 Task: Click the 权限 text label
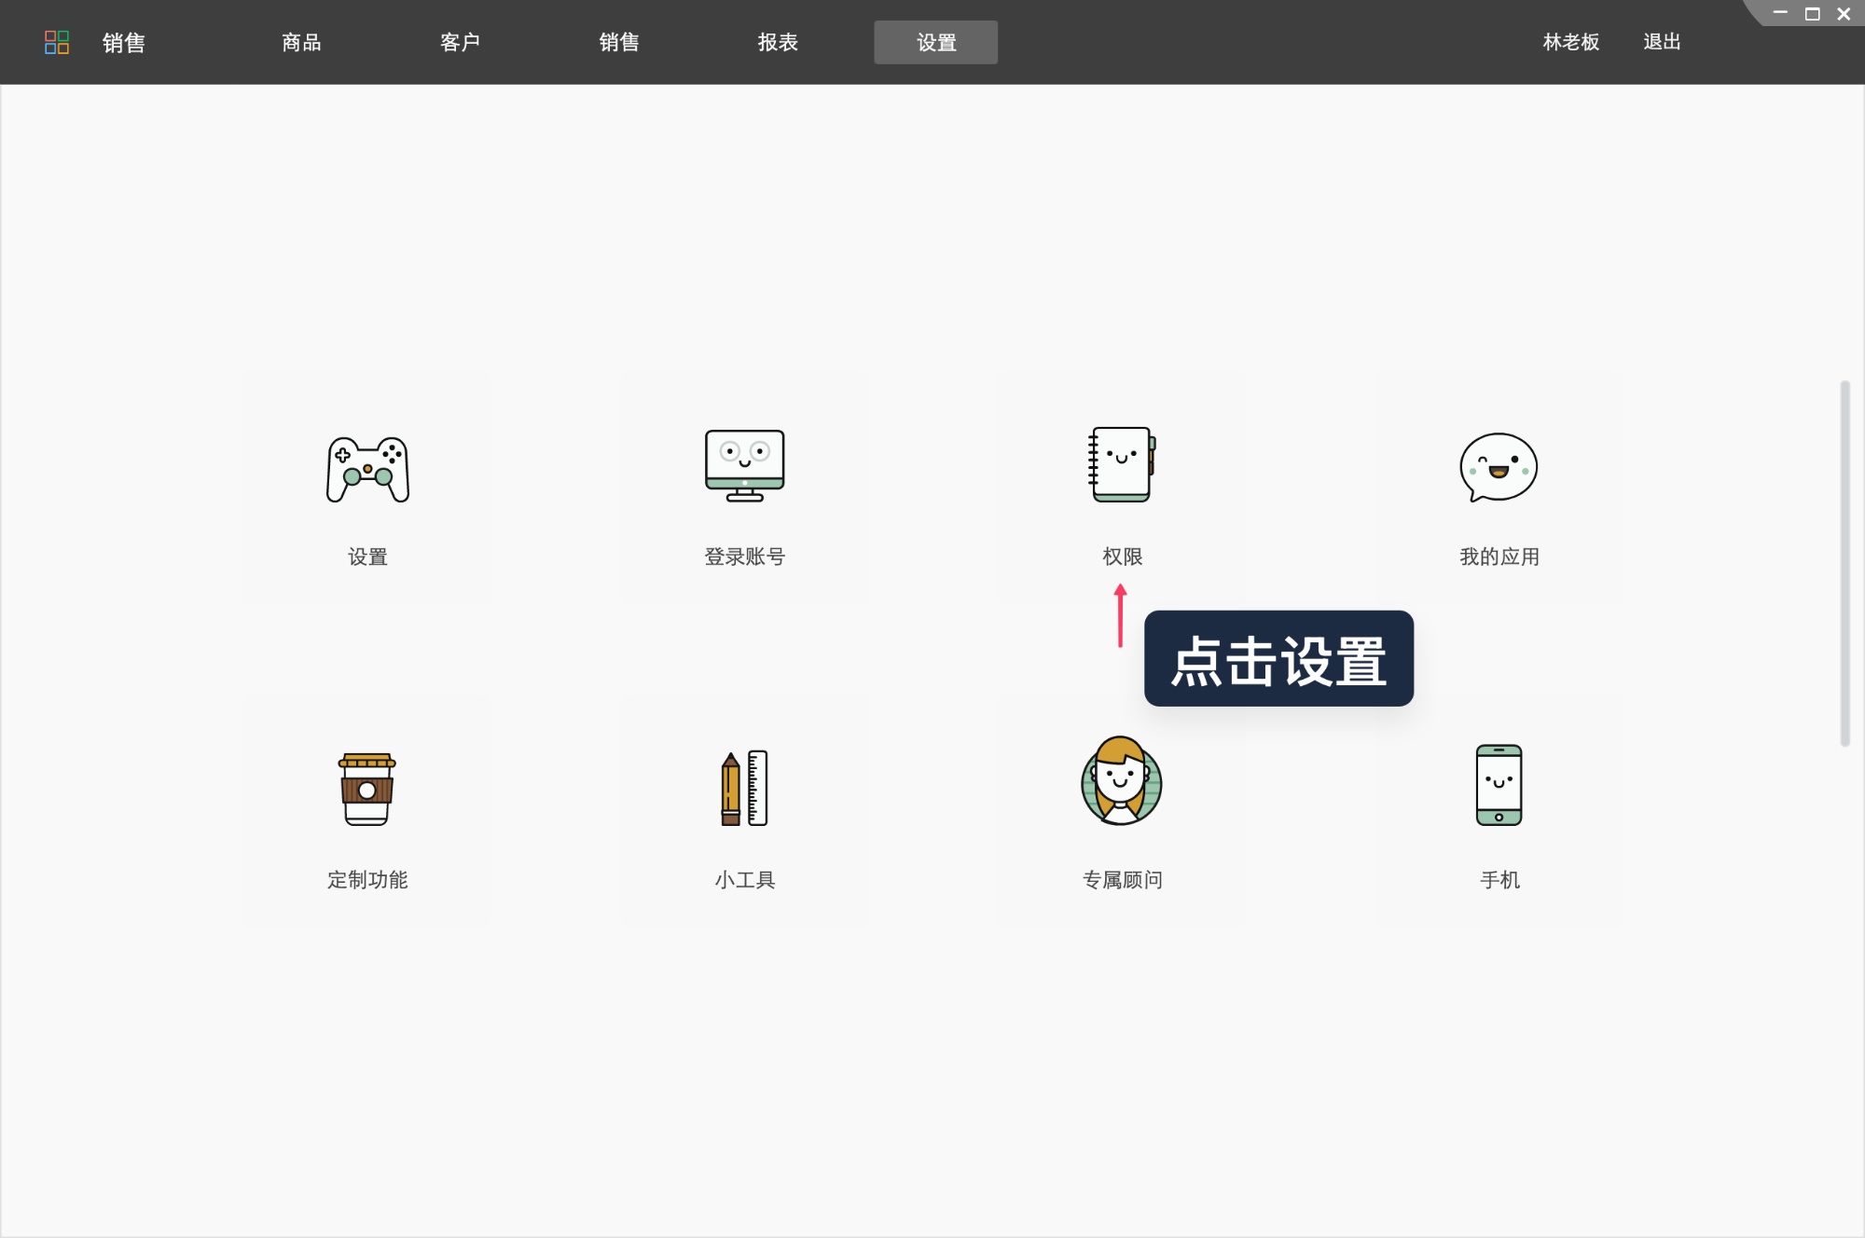[x=1122, y=557]
